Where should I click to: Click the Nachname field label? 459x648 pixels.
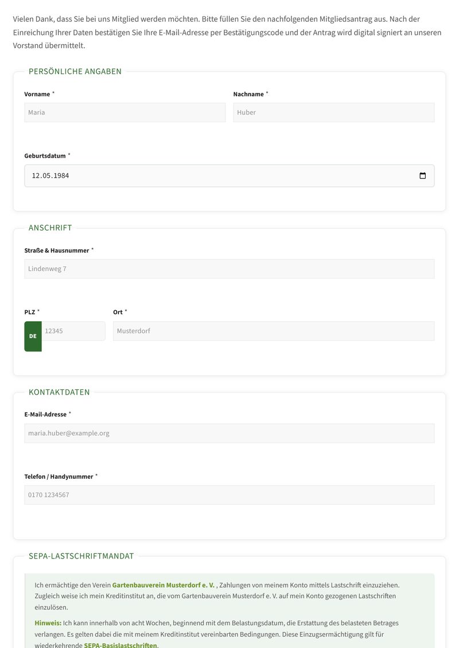[x=248, y=94]
